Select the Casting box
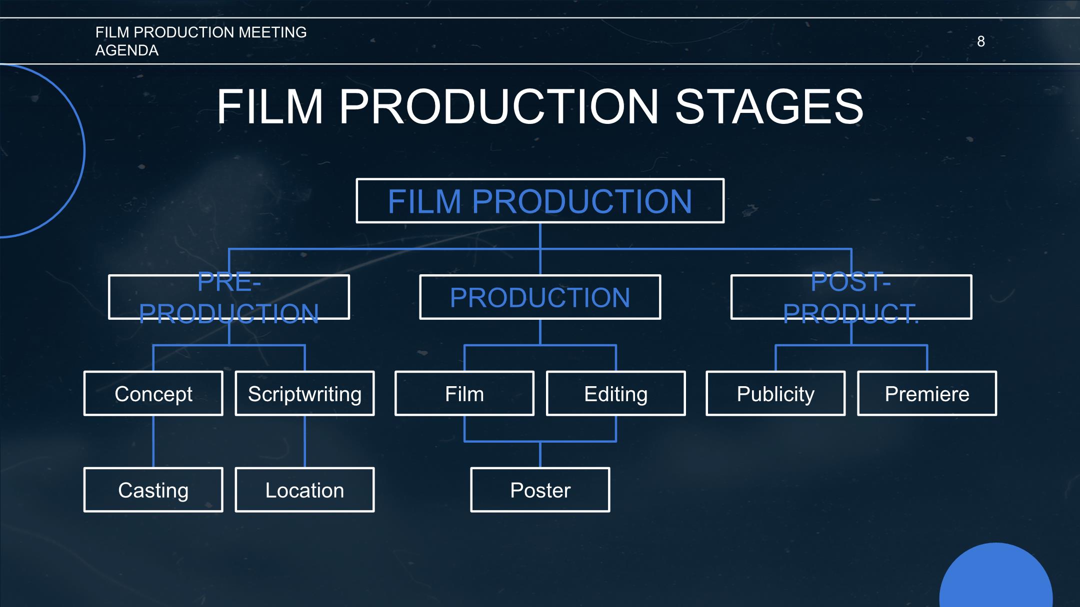The width and height of the screenshot is (1080, 607). click(x=153, y=490)
